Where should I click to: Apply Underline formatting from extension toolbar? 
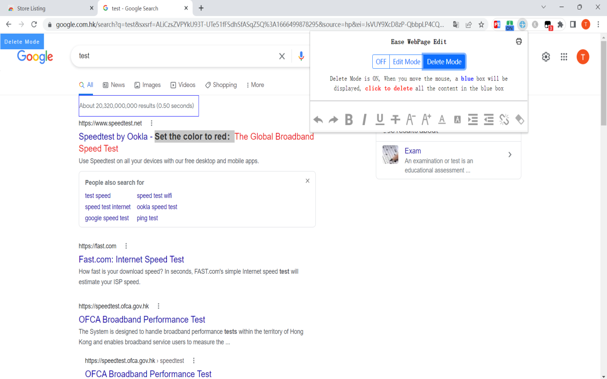point(380,120)
